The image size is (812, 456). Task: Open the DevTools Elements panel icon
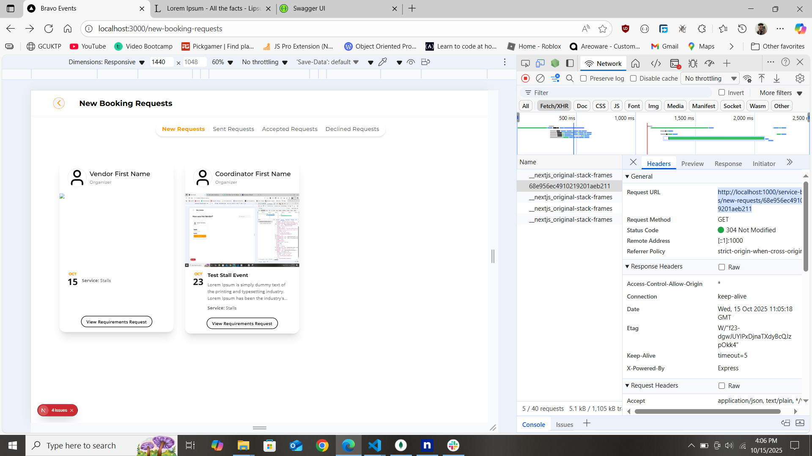(x=656, y=63)
